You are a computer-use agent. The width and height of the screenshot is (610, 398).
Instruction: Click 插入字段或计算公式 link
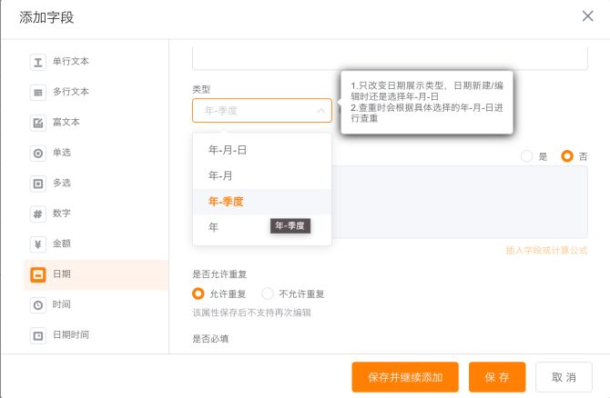pyautogui.click(x=546, y=250)
